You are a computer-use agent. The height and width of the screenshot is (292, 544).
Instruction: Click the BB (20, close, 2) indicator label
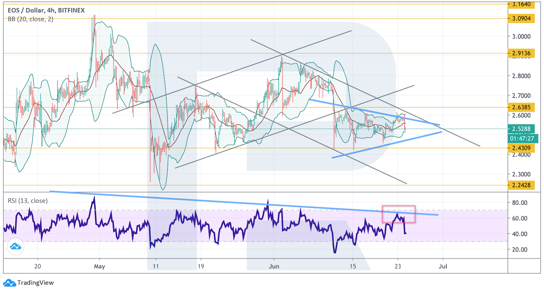coord(30,19)
